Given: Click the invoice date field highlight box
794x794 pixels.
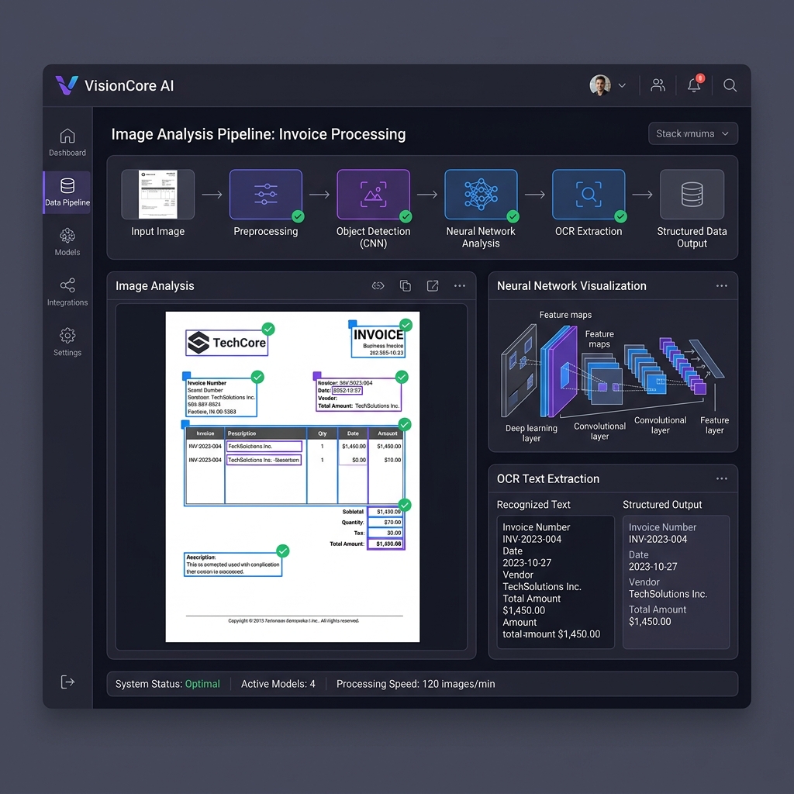Looking at the screenshot, I should click(x=347, y=391).
